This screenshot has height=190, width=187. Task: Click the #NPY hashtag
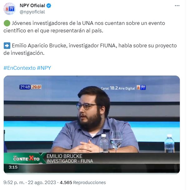[x=44, y=68]
